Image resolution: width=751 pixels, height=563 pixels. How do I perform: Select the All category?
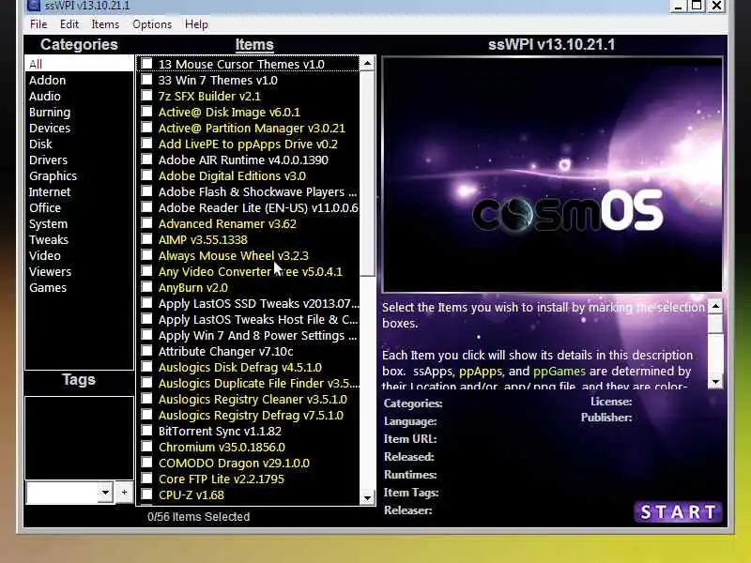(x=79, y=64)
